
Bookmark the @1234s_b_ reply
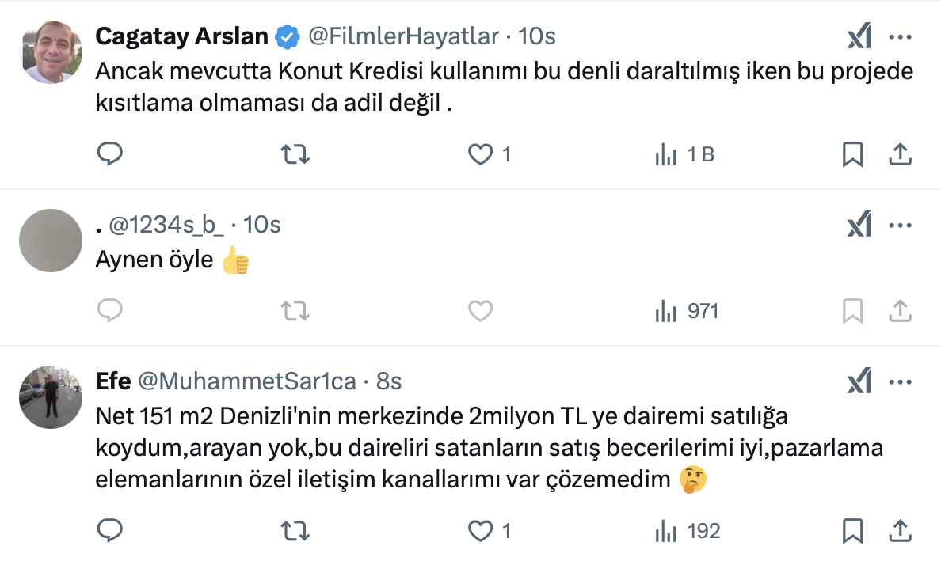[852, 311]
